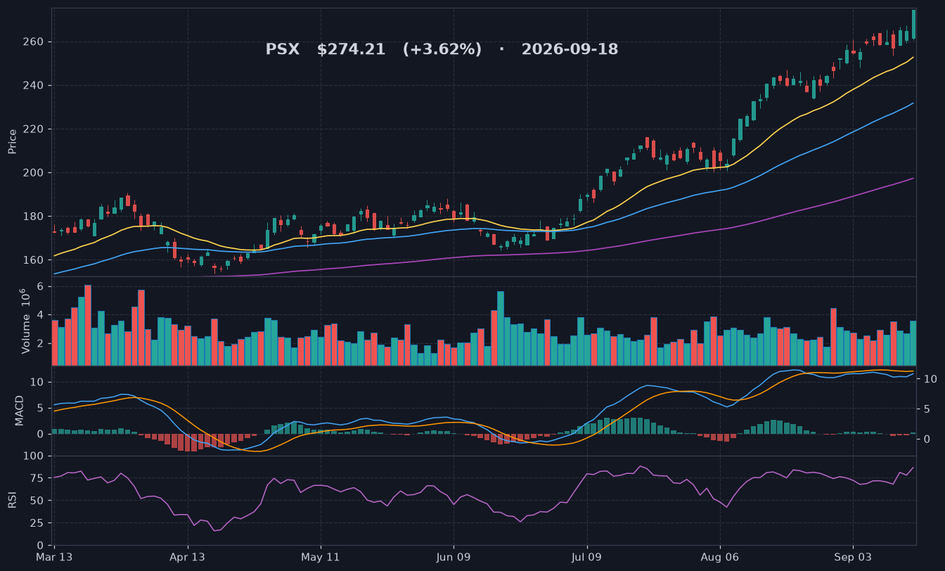Click the Jul 09 date tick label
Screen dimensions: 945x571
[586, 557]
